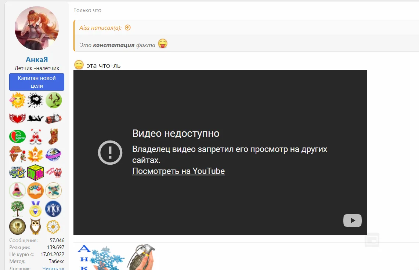Click the 'Капитан новой цели' banner
Image resolution: width=419 pixels, height=270 pixels.
tap(36, 82)
